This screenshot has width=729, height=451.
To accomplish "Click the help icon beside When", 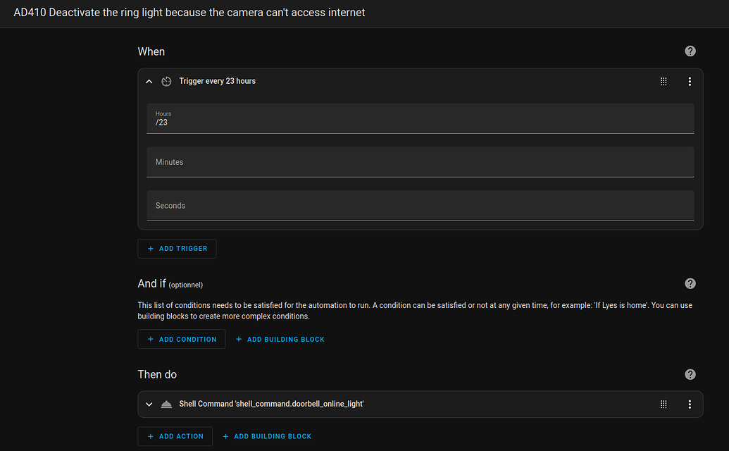I will pyautogui.click(x=690, y=51).
